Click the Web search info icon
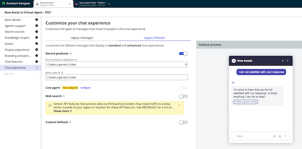 coord(64,96)
